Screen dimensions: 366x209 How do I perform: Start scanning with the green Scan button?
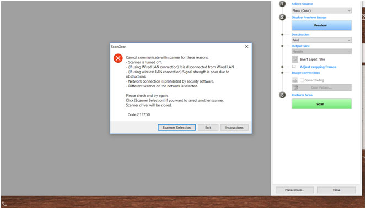pyautogui.click(x=321, y=104)
